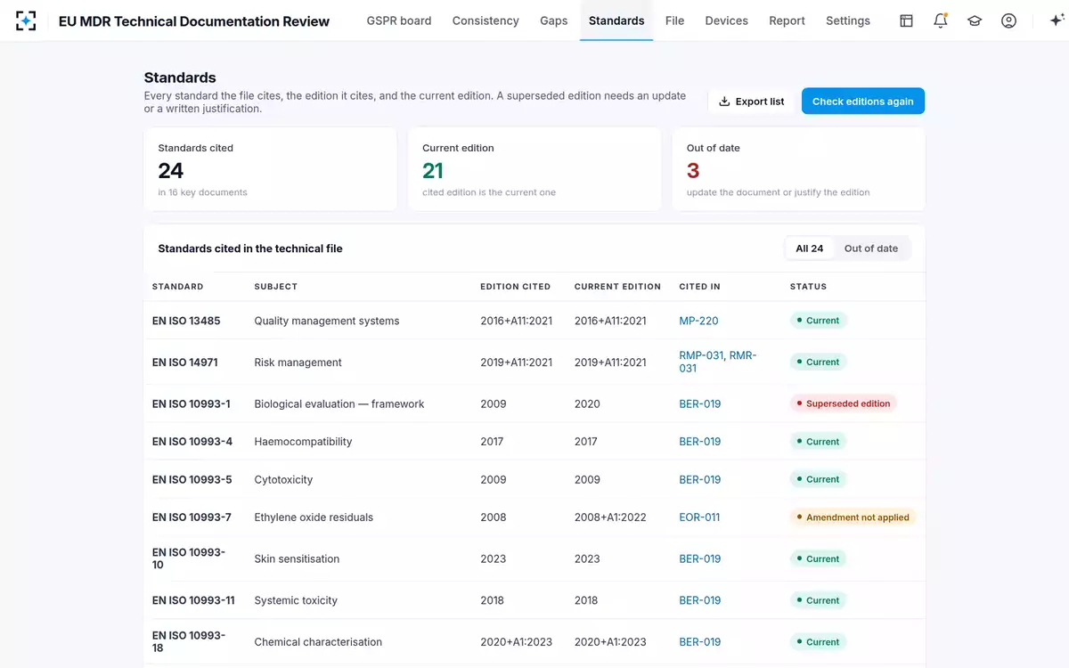Select the EN ISO 13485 standard cell
The width and height of the screenshot is (1069, 668).
(186, 321)
